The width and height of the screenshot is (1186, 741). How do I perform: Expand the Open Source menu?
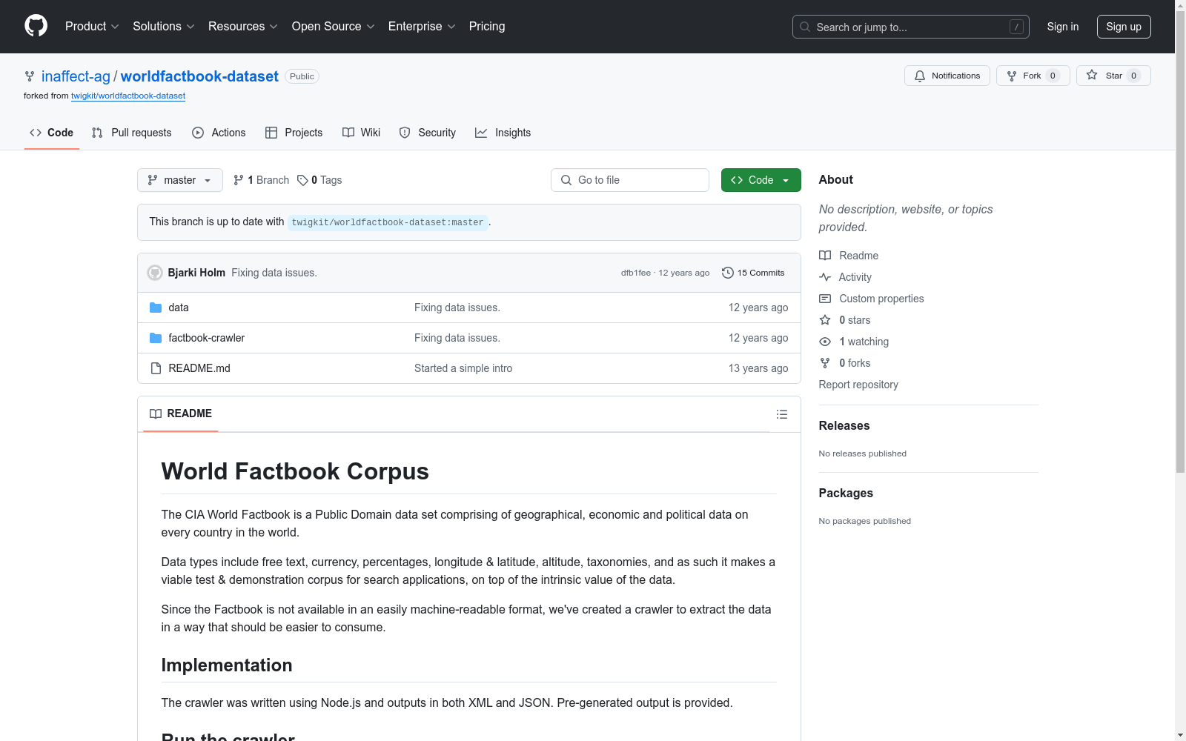click(334, 27)
